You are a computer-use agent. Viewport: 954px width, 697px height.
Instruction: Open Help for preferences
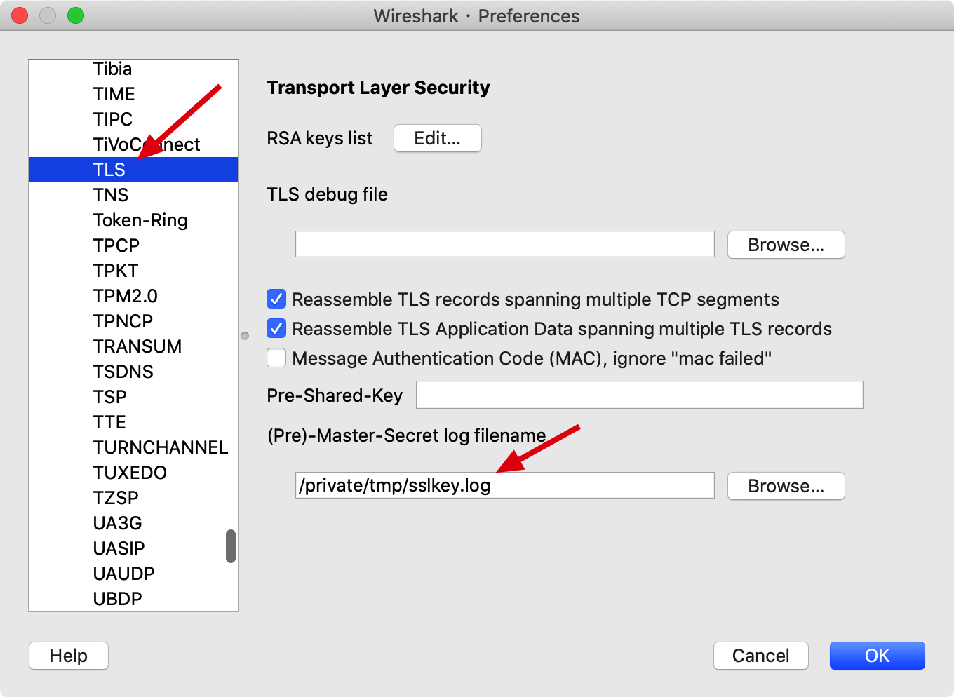[x=69, y=656]
